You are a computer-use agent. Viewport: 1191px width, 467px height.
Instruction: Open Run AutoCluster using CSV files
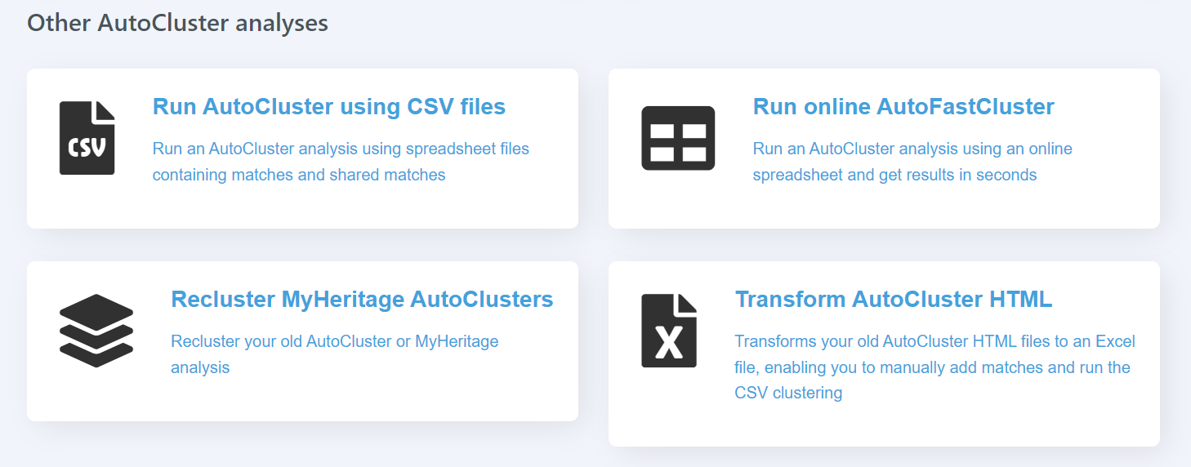(x=329, y=107)
